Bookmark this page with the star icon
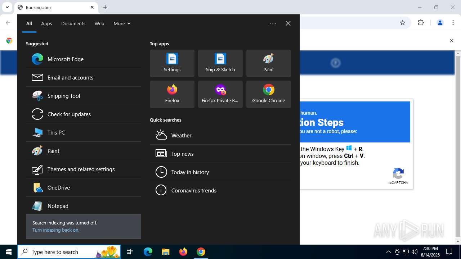This screenshot has width=461, height=259. (x=403, y=23)
